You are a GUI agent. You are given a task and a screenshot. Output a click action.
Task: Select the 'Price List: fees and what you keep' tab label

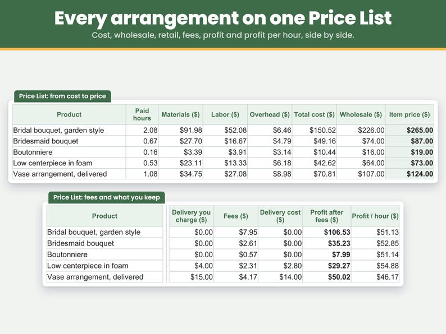pos(106,197)
